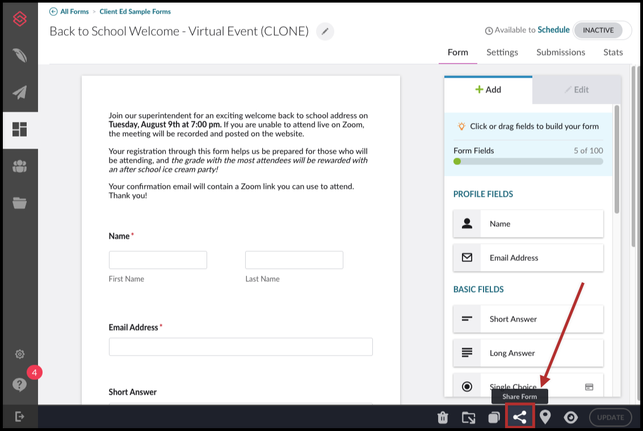Image resolution: width=643 pixels, height=431 pixels.
Task: Click the clone form icon in bottom bar
Action: point(494,417)
